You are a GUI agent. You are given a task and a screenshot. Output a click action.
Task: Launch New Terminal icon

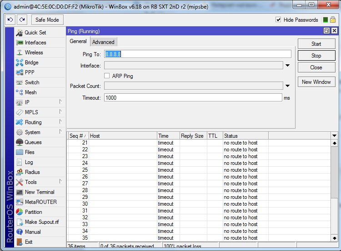pos(20,192)
